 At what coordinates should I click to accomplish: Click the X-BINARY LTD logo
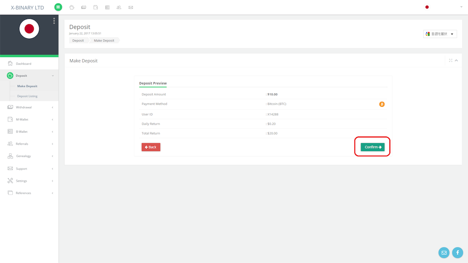click(27, 8)
